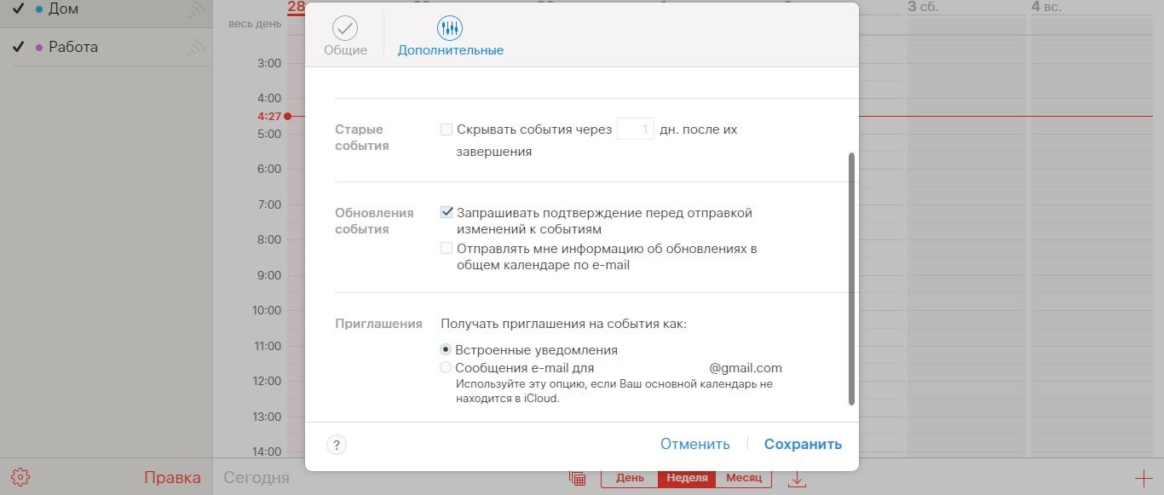Click Сохранить to save settings
Viewport: 1164px width, 495px height.
pos(803,444)
